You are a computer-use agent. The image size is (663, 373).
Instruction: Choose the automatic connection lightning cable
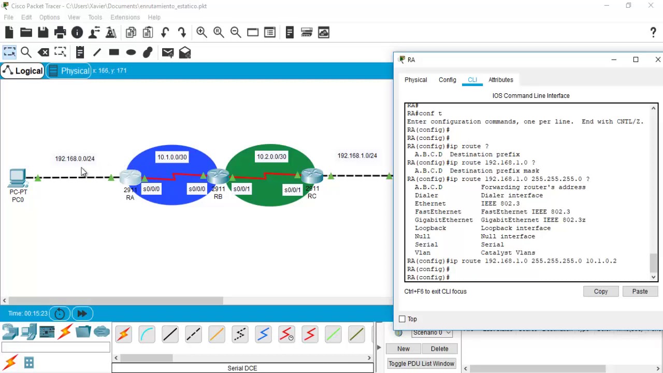pos(123,334)
